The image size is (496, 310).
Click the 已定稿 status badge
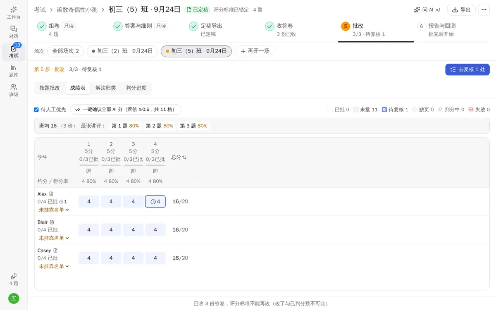(197, 10)
